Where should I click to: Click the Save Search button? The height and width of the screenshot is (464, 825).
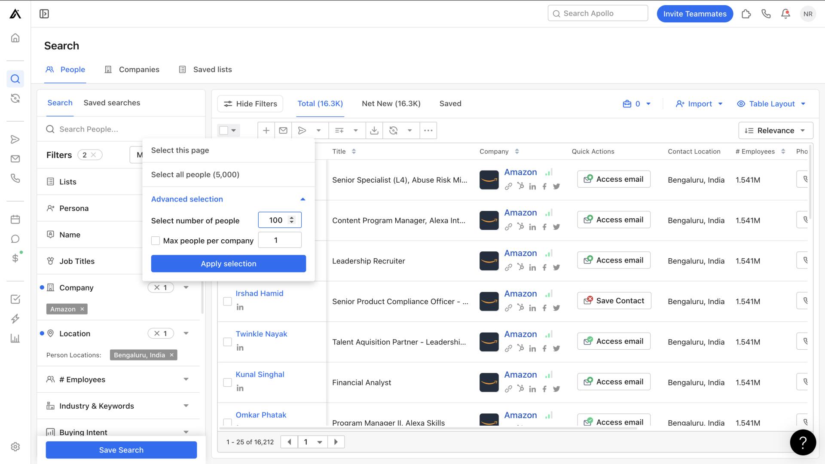coord(121,450)
